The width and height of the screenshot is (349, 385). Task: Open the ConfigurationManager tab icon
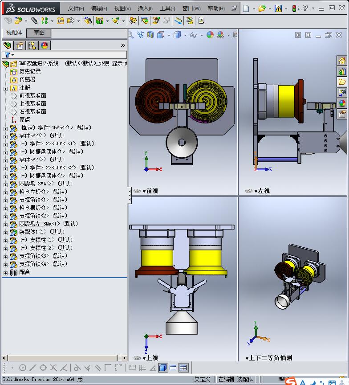click(x=32, y=45)
